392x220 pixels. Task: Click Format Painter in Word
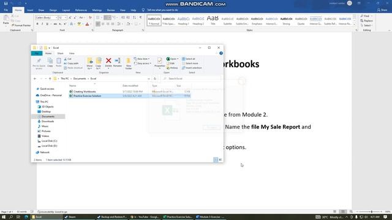point(21,26)
